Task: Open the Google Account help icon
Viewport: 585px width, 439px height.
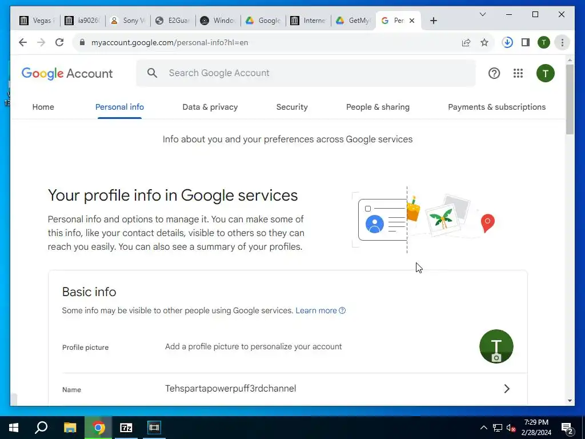Action: tap(494, 73)
